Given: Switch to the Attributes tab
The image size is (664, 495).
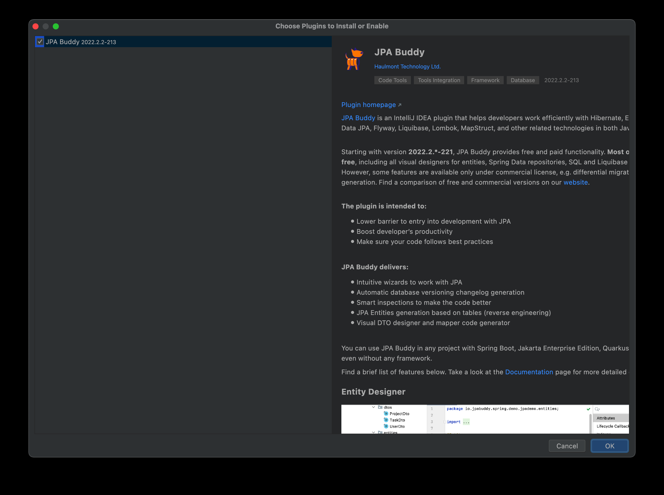Looking at the screenshot, I should click(x=606, y=418).
